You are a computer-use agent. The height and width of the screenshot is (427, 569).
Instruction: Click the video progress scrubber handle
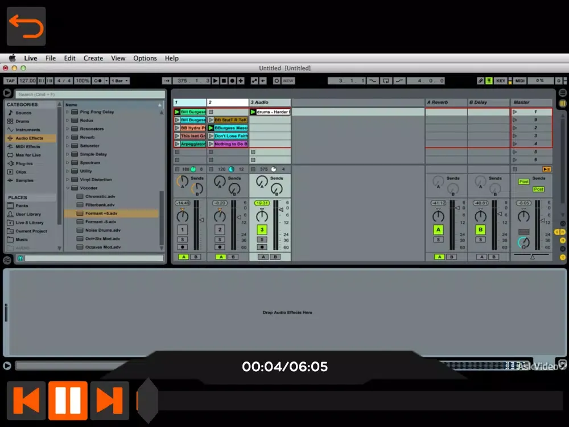[148, 400]
